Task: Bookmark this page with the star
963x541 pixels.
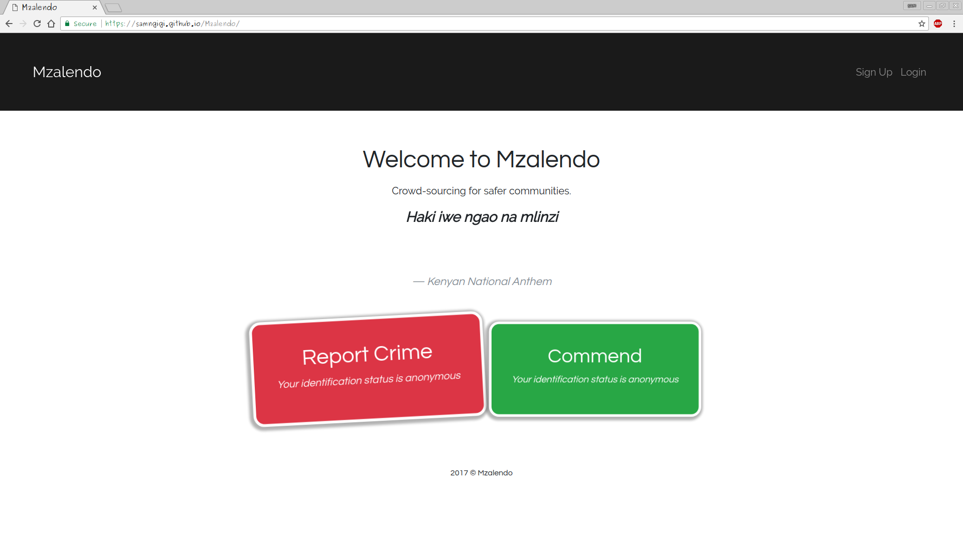Action: click(921, 24)
